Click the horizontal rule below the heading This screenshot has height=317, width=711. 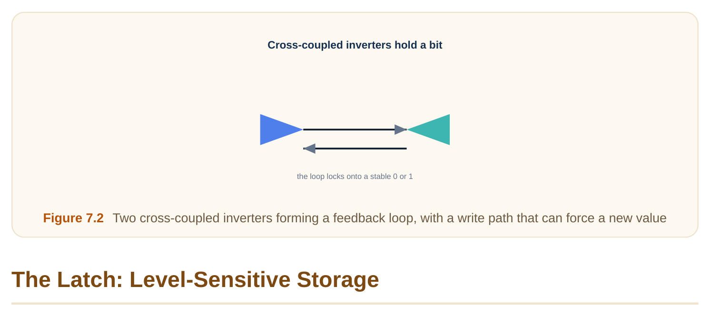[355, 303]
